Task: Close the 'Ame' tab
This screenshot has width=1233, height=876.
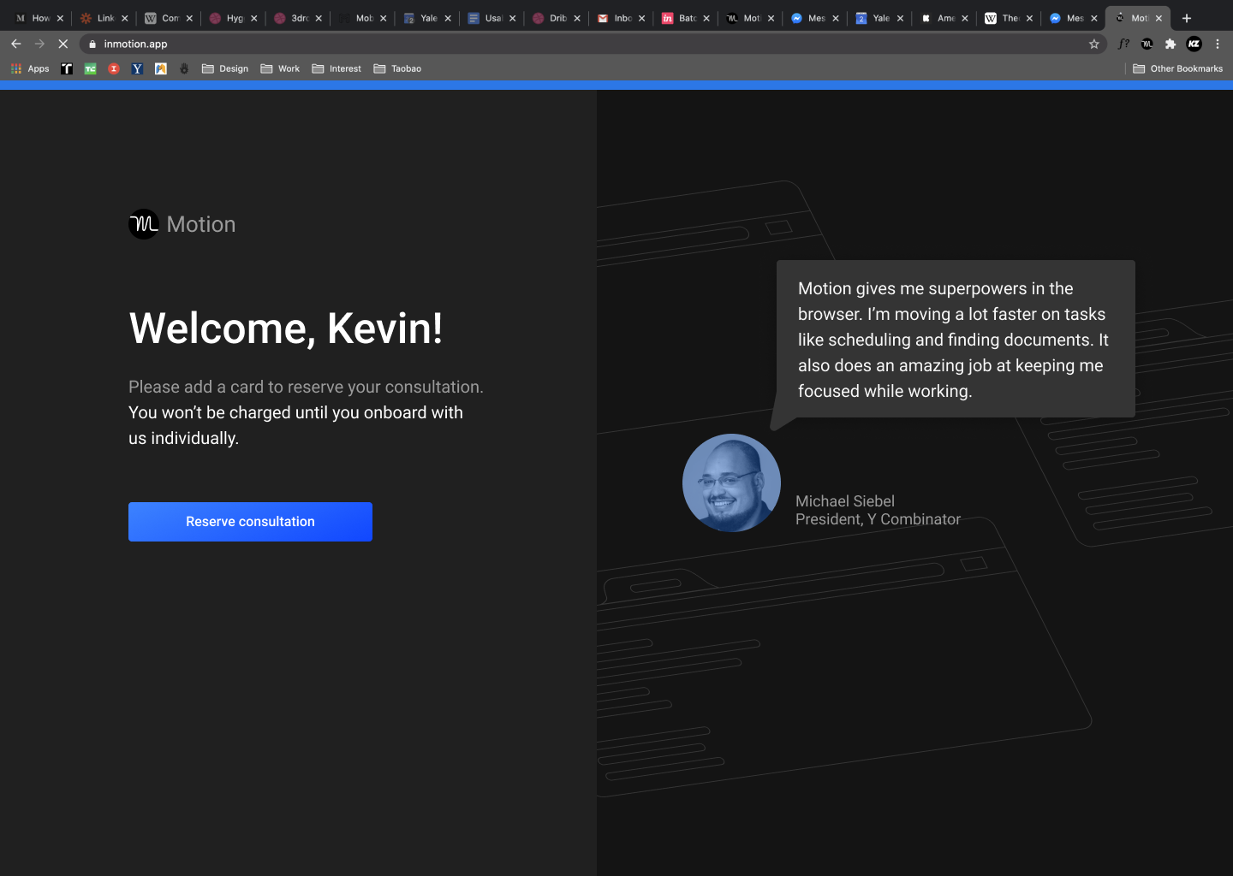Action: click(x=965, y=18)
